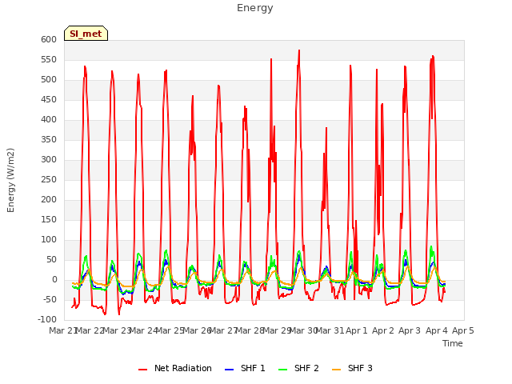Select the SHF 2 legend entry

point(298,368)
